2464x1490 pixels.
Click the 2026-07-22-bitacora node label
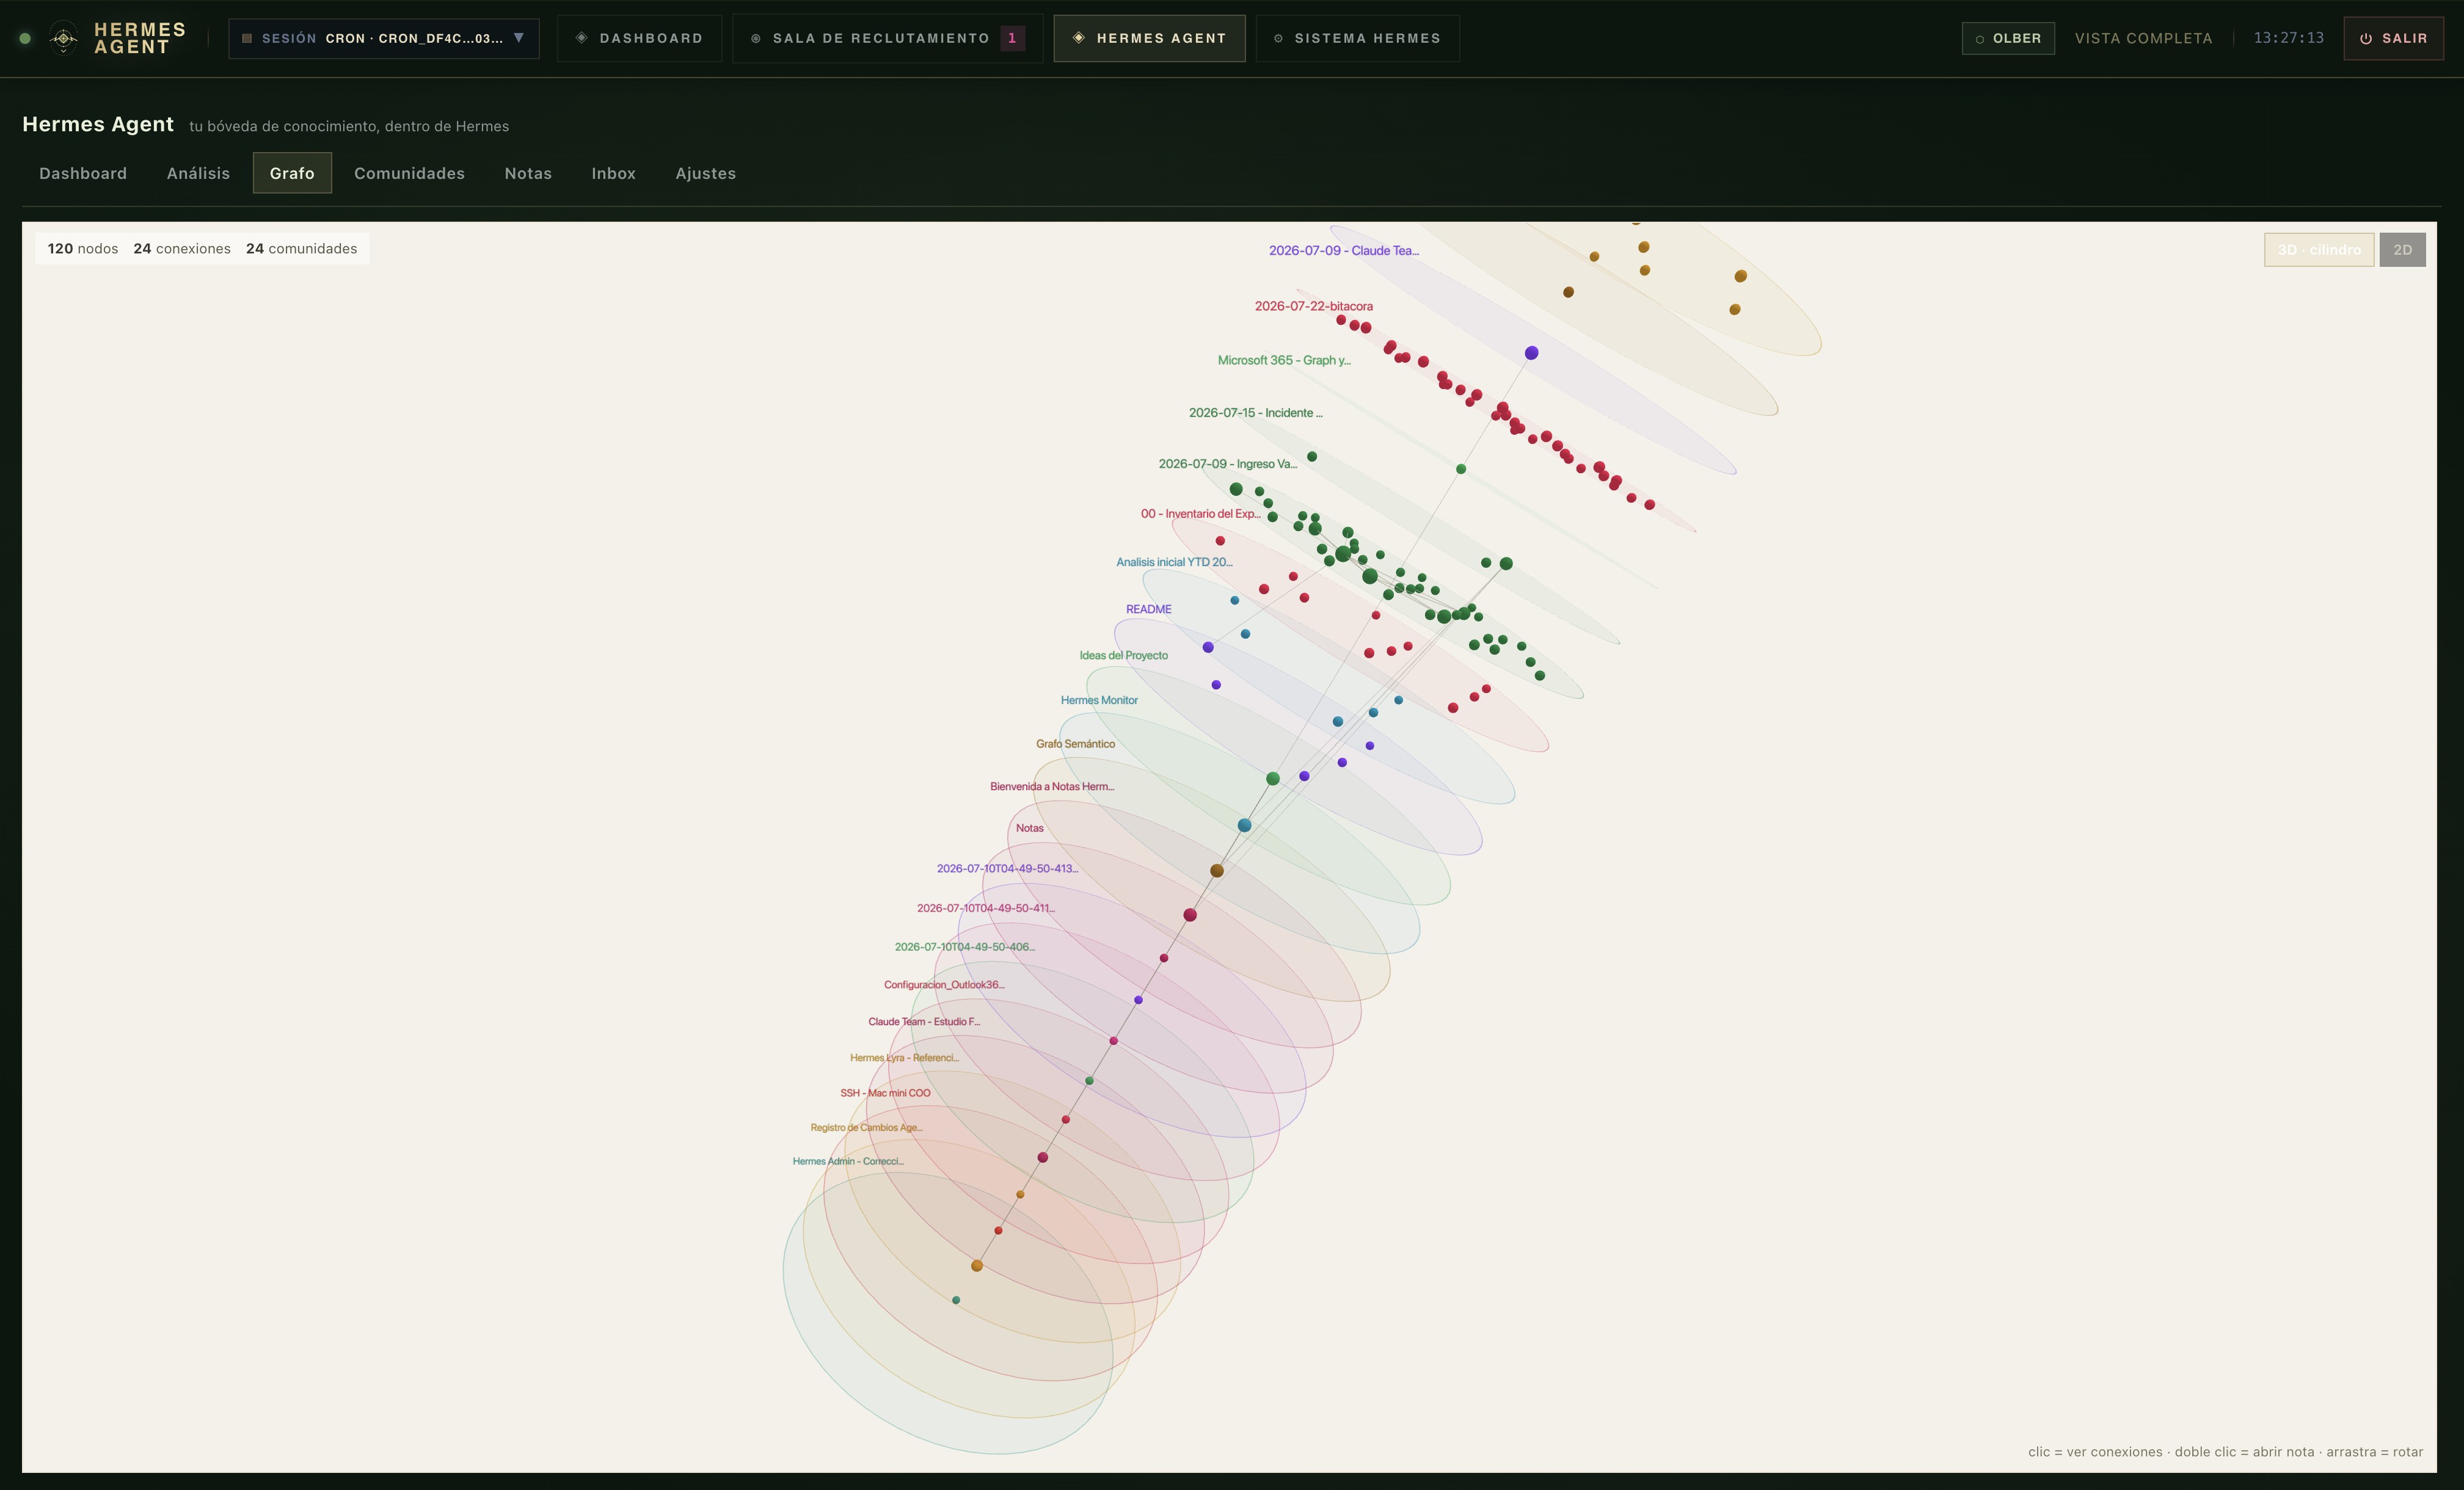[x=1313, y=306]
